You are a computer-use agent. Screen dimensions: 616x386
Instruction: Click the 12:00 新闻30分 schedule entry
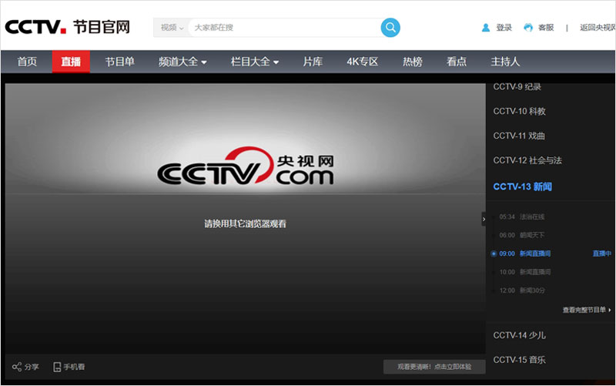pos(522,290)
